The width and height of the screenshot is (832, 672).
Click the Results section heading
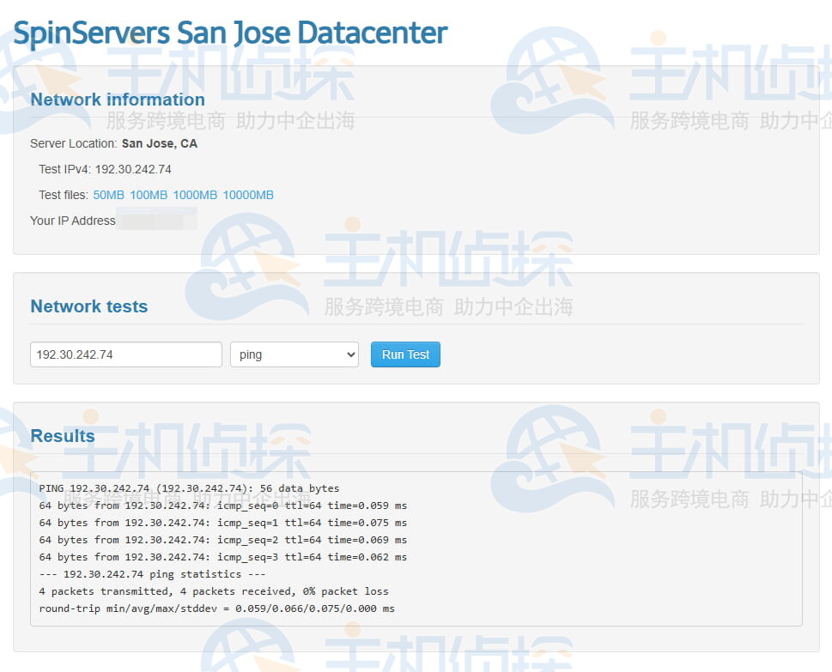click(x=63, y=436)
